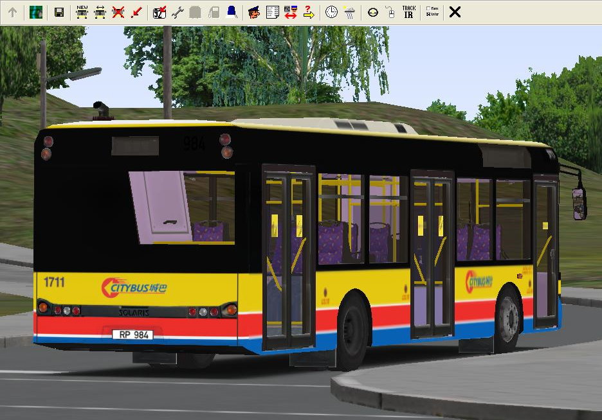Screen dimensions: 602x420
Task: Delete bus using red-crossed bus icon
Action: tap(118, 12)
